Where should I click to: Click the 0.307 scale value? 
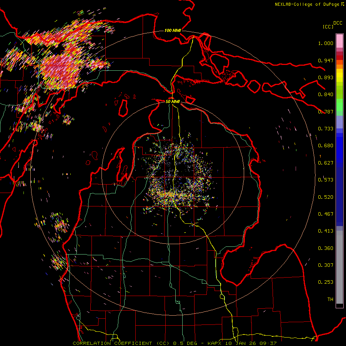[x=326, y=265]
